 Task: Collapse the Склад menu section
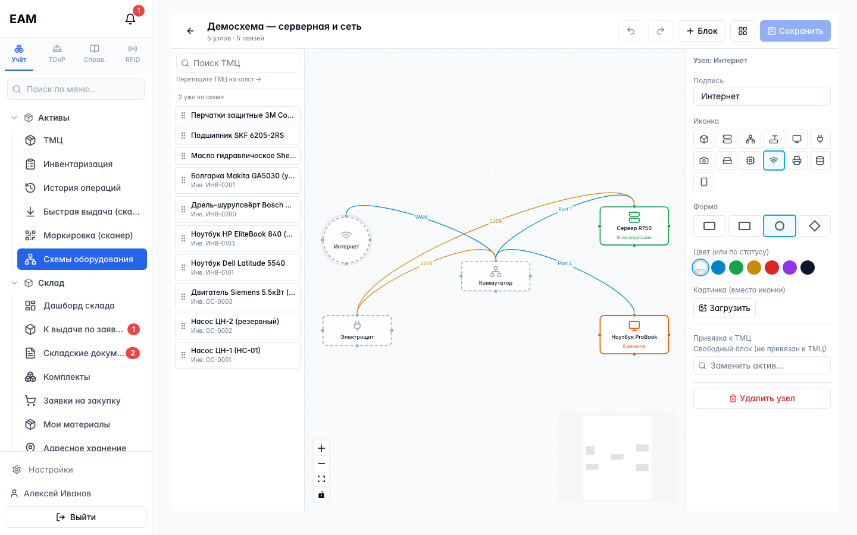[14, 283]
